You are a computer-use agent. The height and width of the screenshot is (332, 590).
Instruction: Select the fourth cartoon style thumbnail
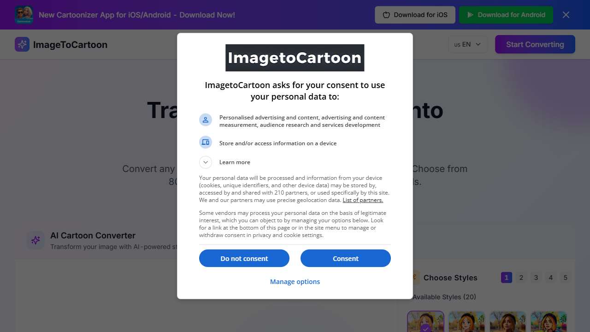(549, 323)
